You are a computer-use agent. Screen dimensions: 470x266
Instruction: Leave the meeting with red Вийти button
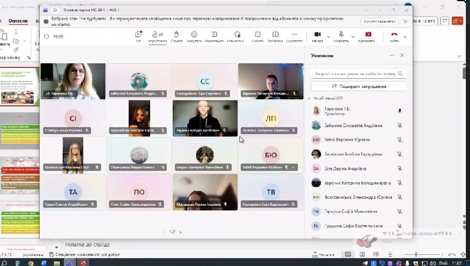pyautogui.click(x=394, y=37)
